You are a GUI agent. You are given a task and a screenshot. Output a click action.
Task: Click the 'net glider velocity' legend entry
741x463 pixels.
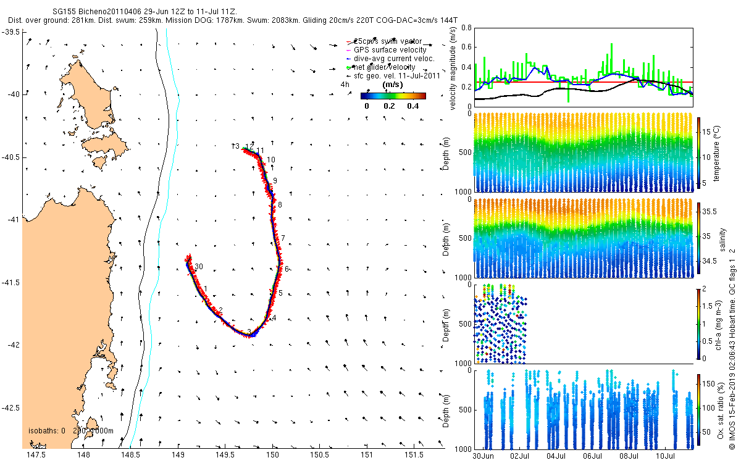point(384,67)
